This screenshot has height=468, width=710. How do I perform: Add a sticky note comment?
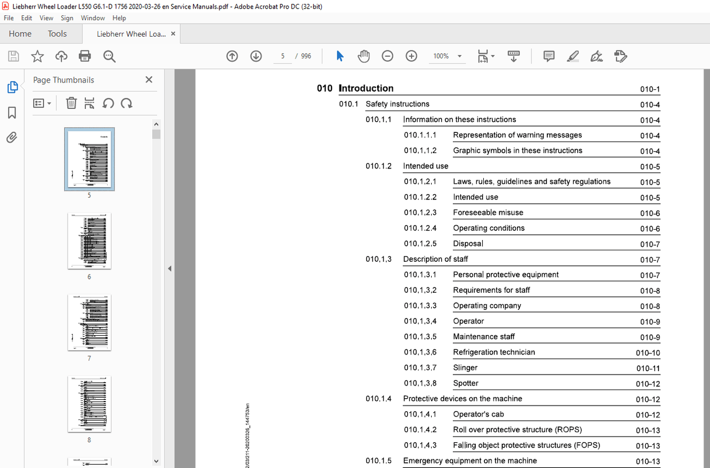pyautogui.click(x=549, y=56)
